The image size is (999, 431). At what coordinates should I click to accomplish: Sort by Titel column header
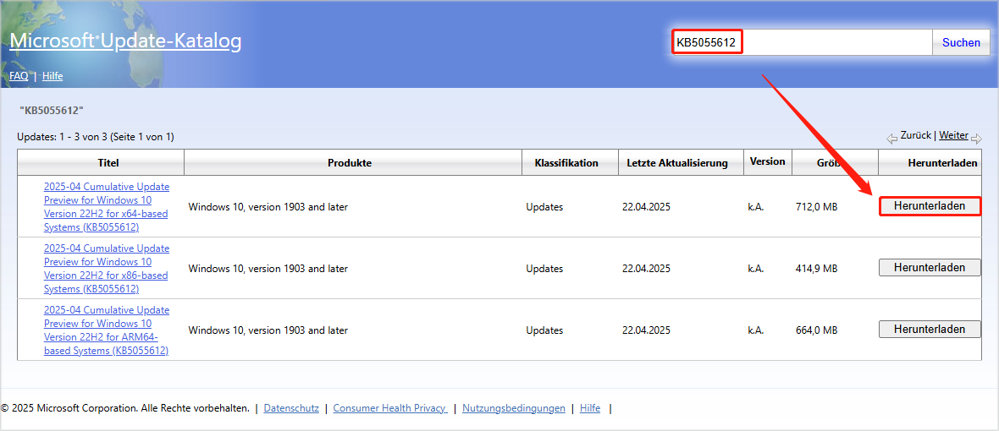click(101, 163)
